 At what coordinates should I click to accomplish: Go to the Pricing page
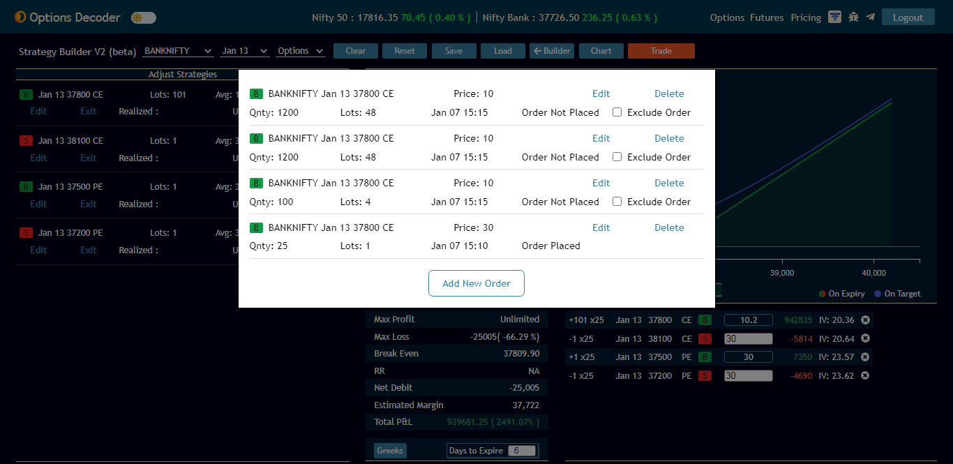point(806,17)
